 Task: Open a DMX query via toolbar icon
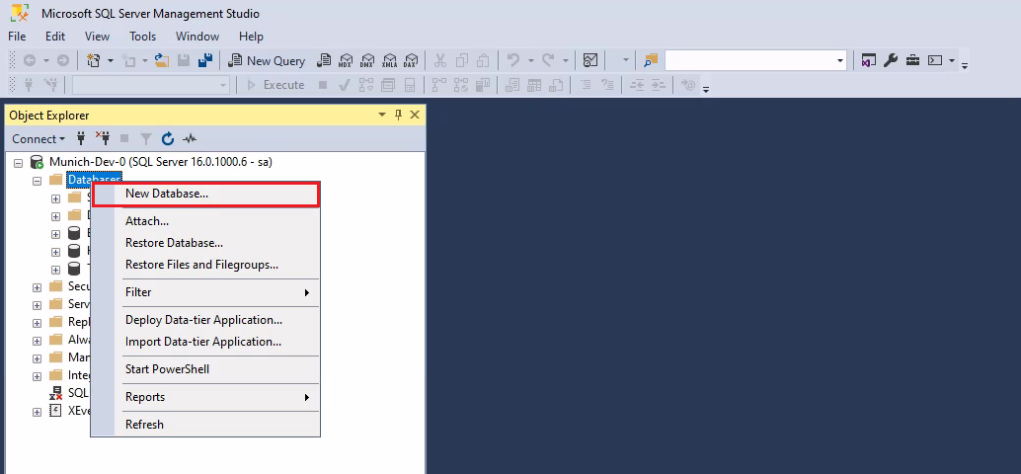click(x=368, y=60)
